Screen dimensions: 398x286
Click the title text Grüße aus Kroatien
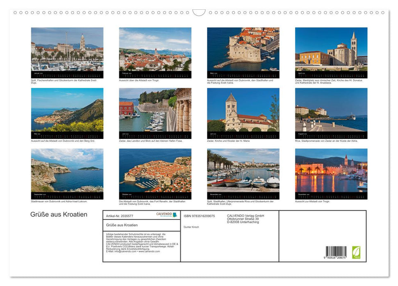click(x=59, y=214)
